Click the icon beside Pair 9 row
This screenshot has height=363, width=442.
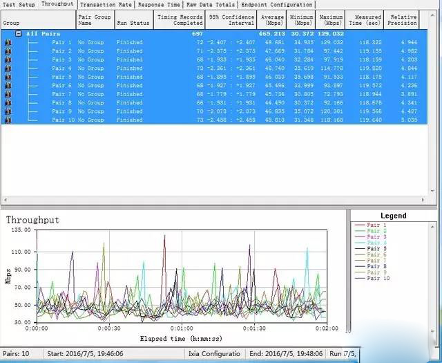coord(8,111)
